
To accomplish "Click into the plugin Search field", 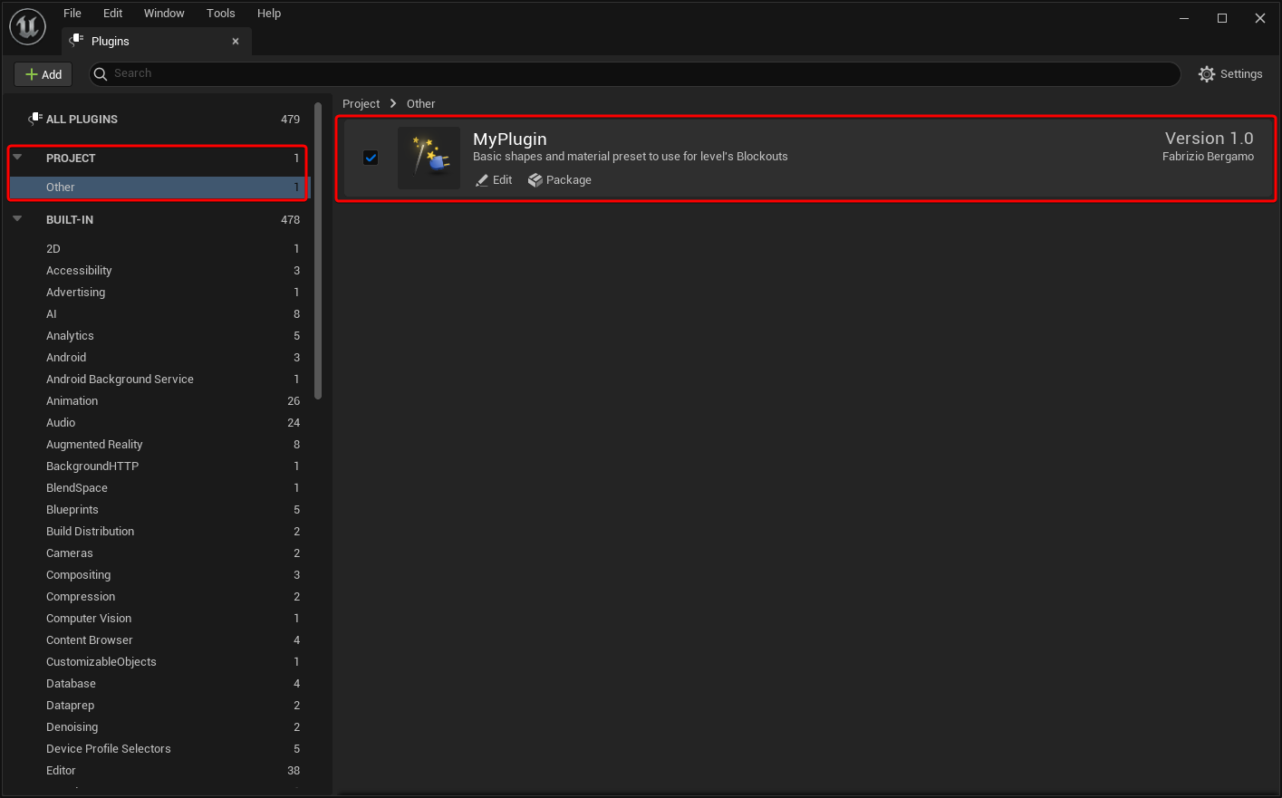I will tap(634, 73).
